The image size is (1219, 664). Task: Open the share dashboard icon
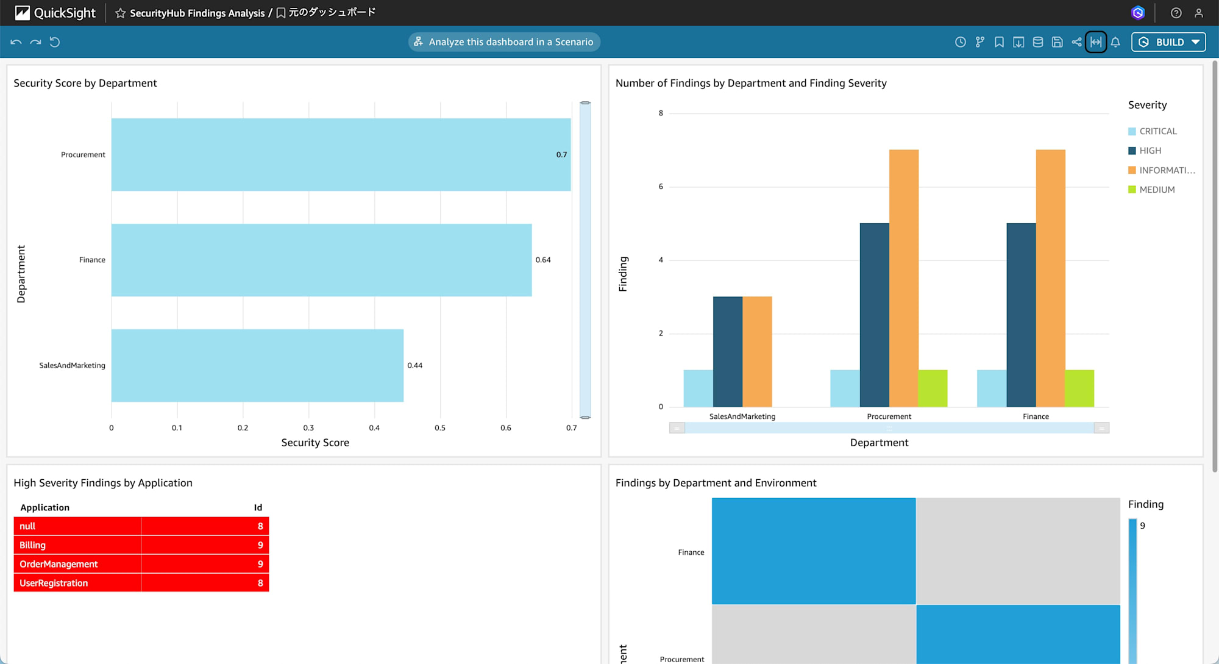[x=1077, y=42]
